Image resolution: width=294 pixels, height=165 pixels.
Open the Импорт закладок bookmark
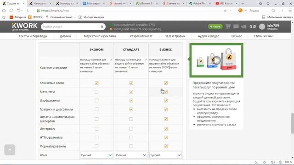coord(91,17)
